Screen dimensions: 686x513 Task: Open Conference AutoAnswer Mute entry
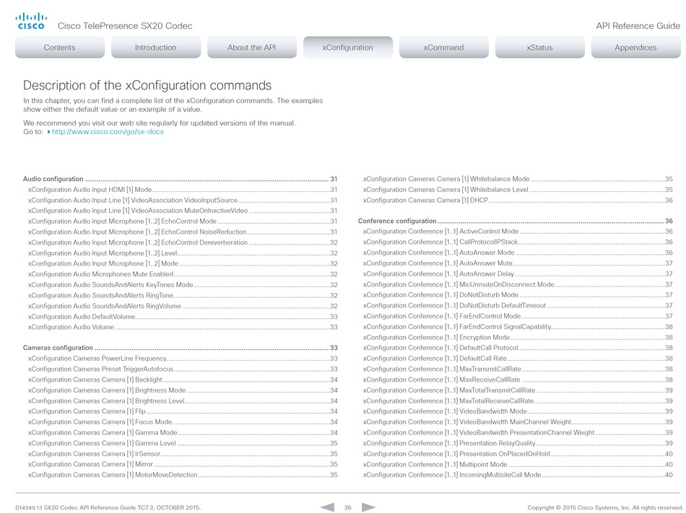[518, 263]
